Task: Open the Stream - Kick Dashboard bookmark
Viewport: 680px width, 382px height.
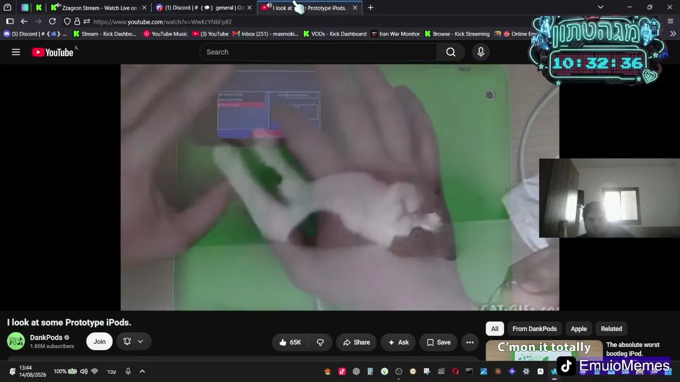Action: click(105, 33)
